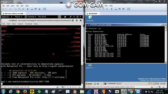This screenshot has height=94, width=168.
Task: Open power options arrow in Kali VMware toolbar
Action: tap(6, 9)
